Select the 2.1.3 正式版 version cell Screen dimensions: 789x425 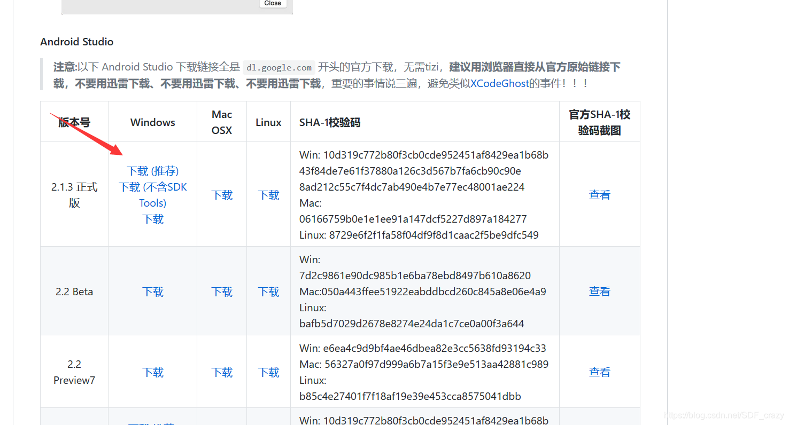[74, 195]
